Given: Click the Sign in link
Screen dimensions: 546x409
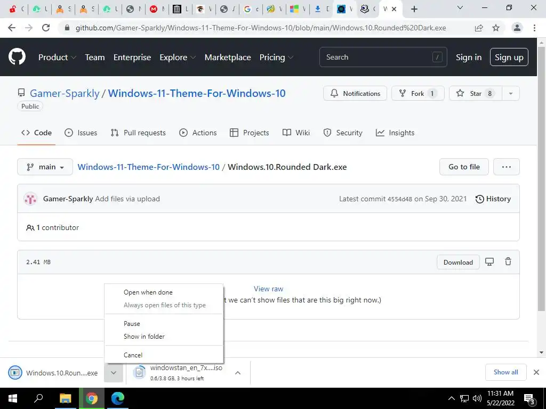Looking at the screenshot, I should coord(469,58).
